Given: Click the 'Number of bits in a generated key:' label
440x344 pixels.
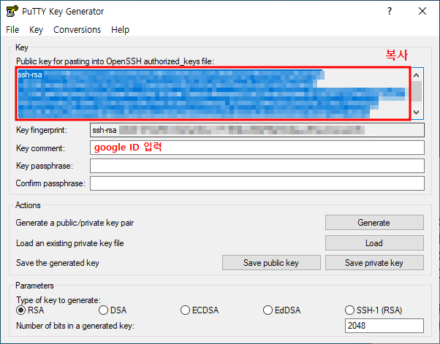Looking at the screenshot, I should (x=75, y=326).
